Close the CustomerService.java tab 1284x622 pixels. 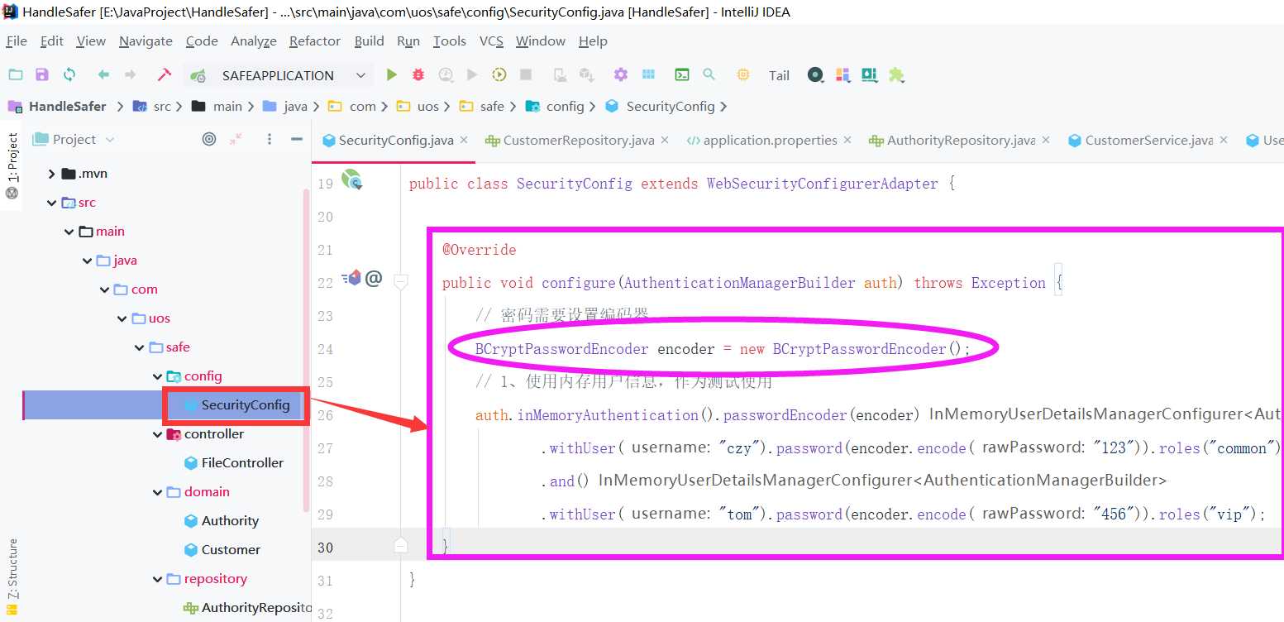coord(1224,140)
